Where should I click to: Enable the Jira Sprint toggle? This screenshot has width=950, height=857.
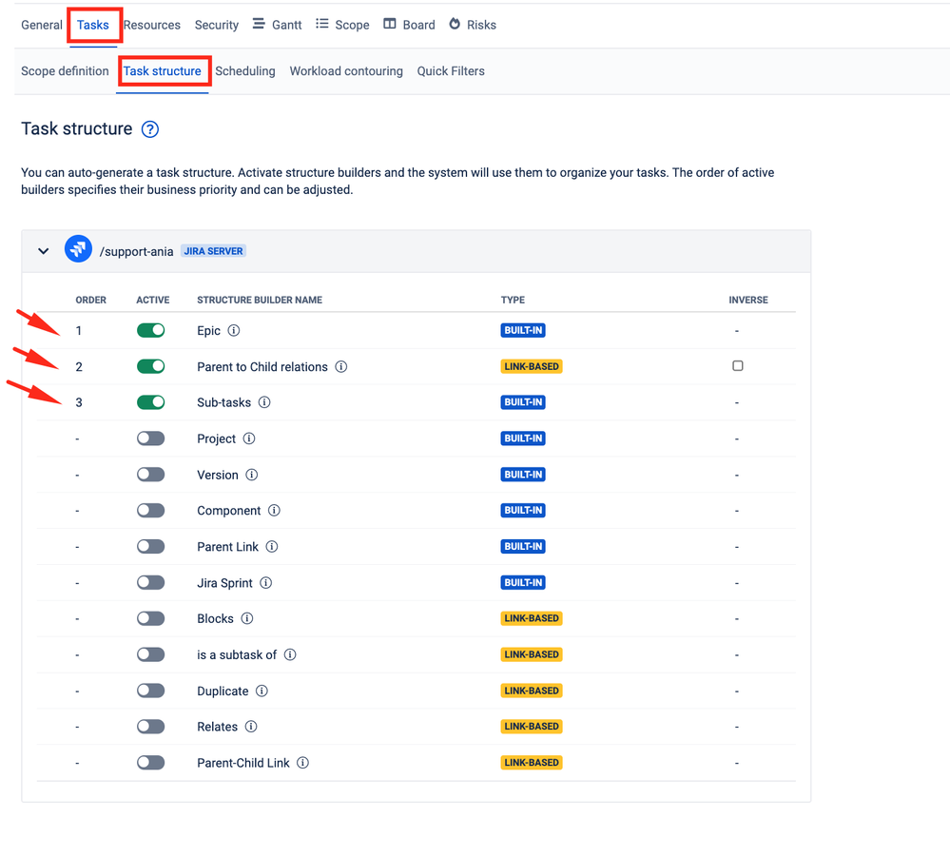click(x=151, y=582)
